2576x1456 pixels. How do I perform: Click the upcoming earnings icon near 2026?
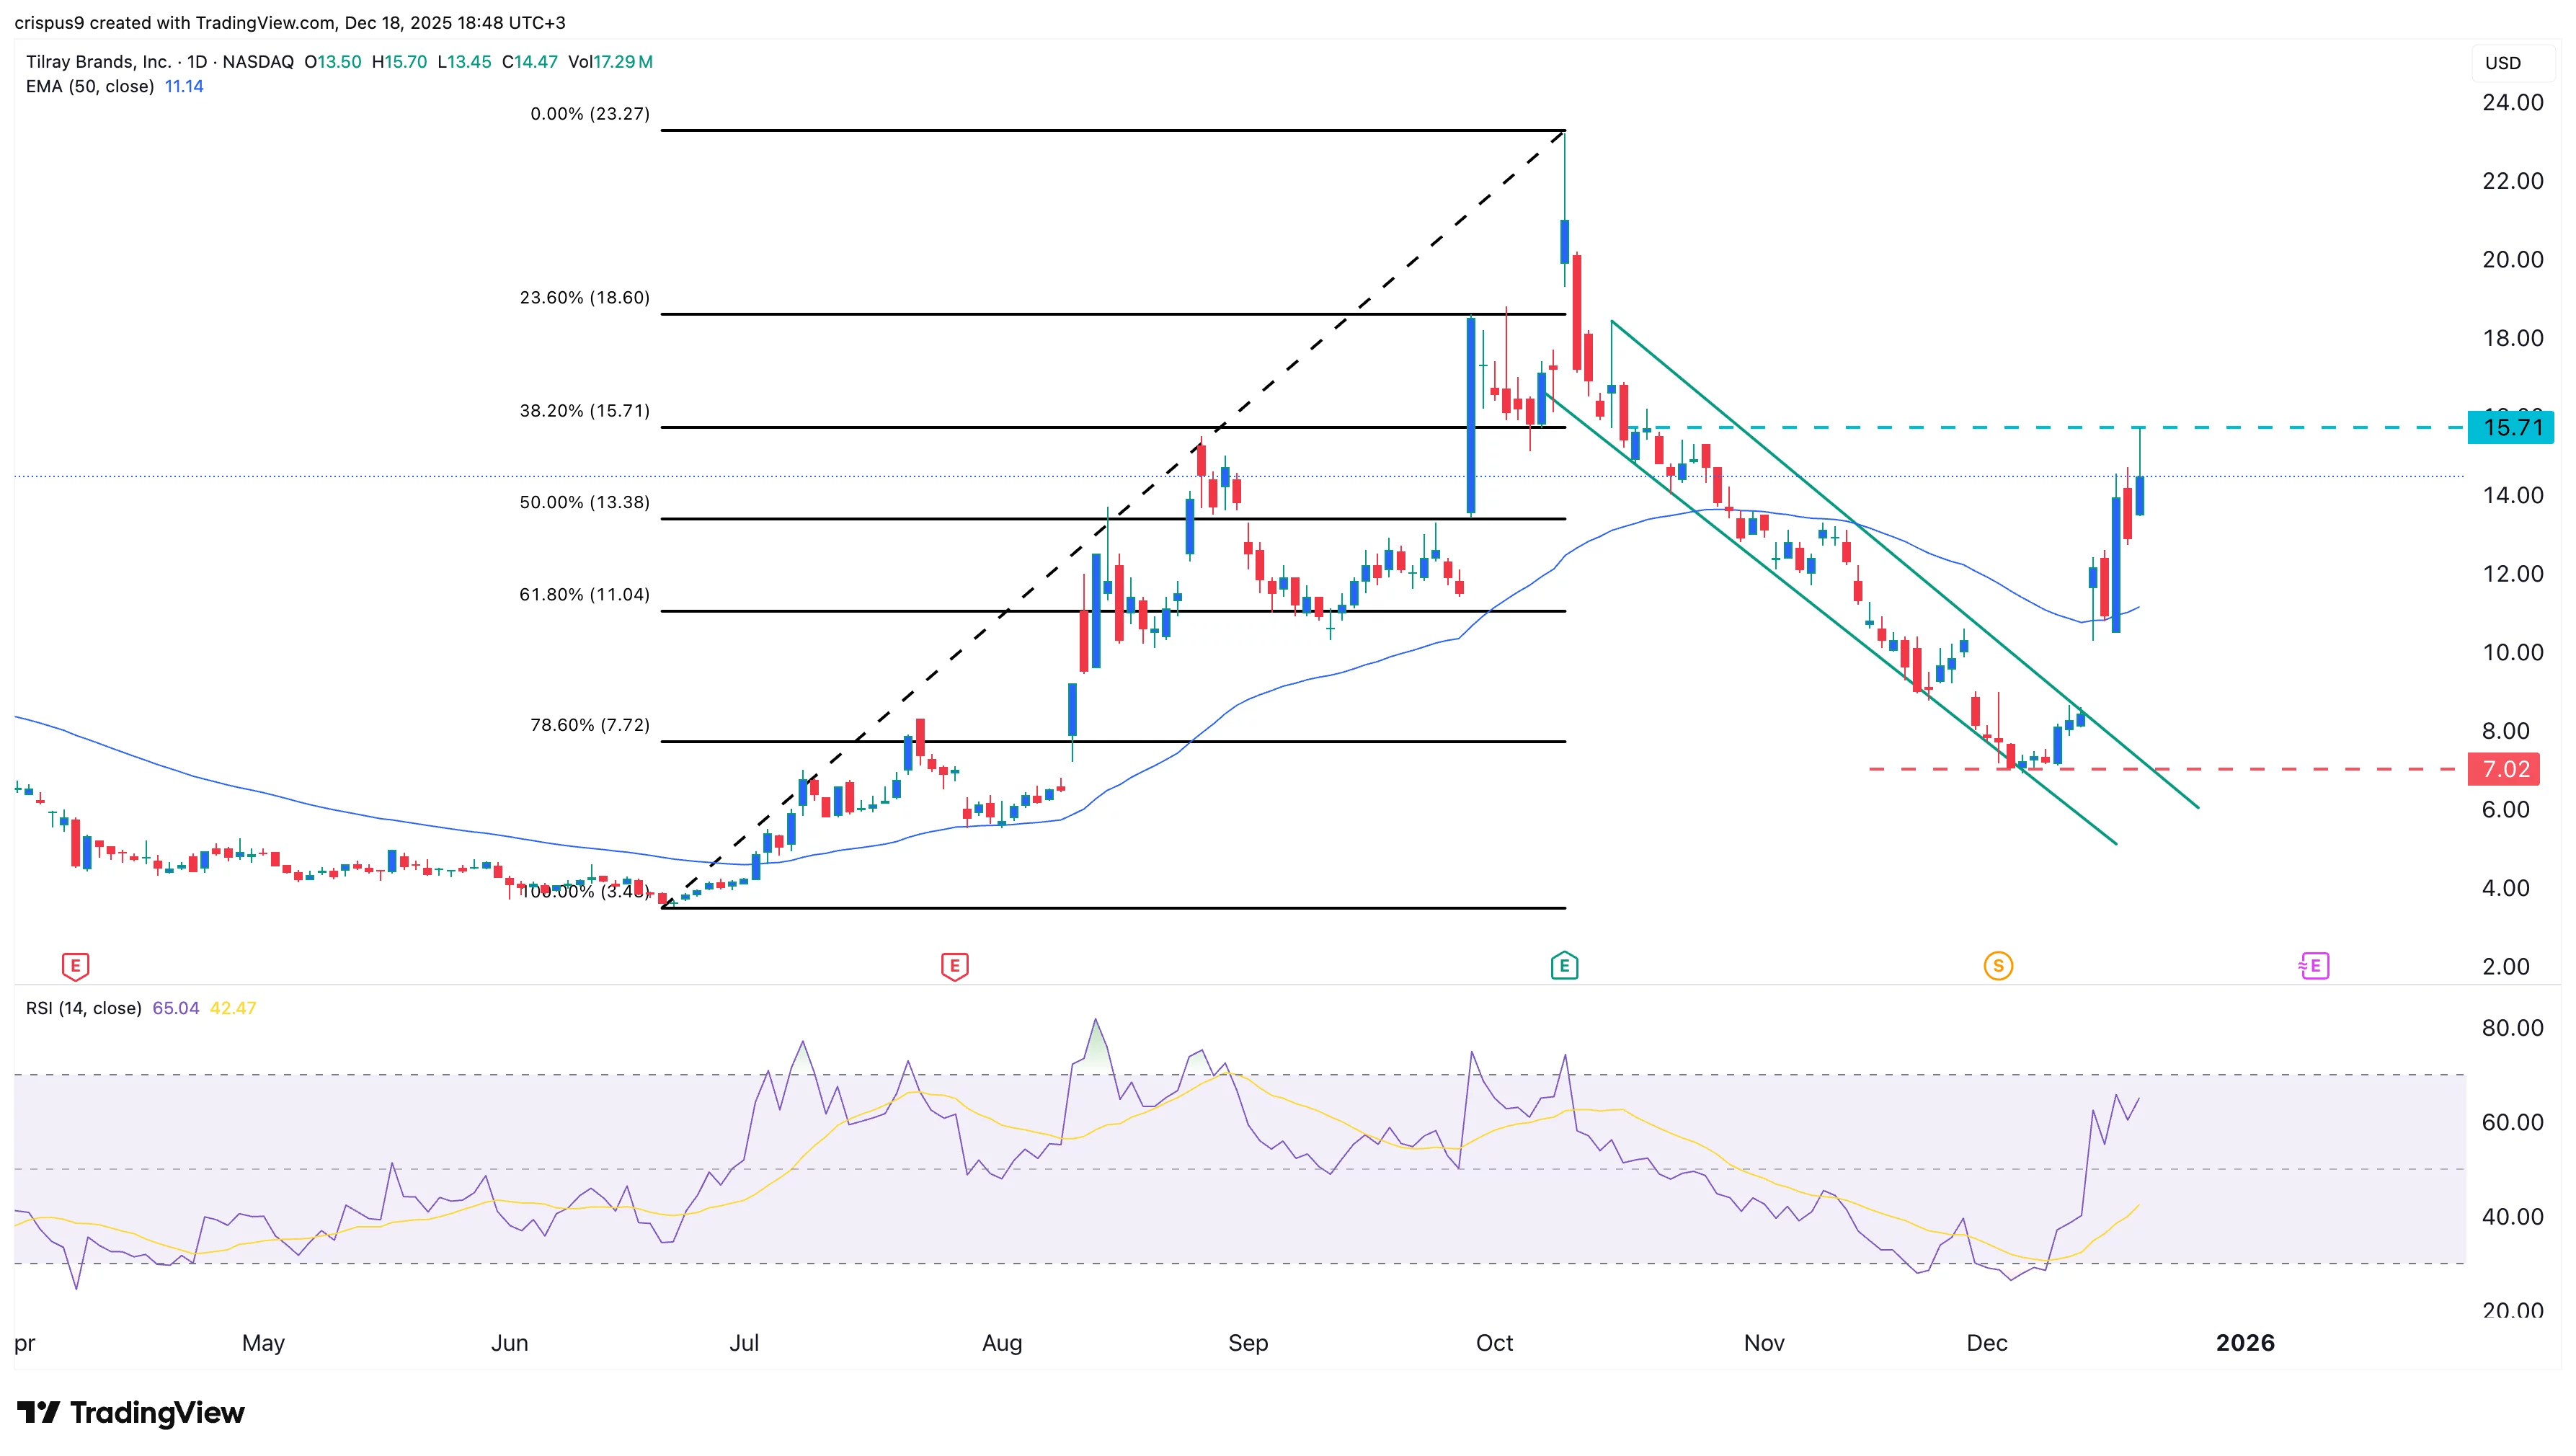[x=2313, y=966]
